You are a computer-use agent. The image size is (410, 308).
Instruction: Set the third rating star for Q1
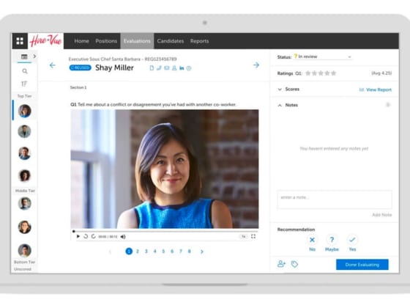pyautogui.click(x=321, y=73)
